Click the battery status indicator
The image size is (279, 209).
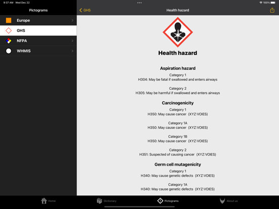click(x=273, y=3)
